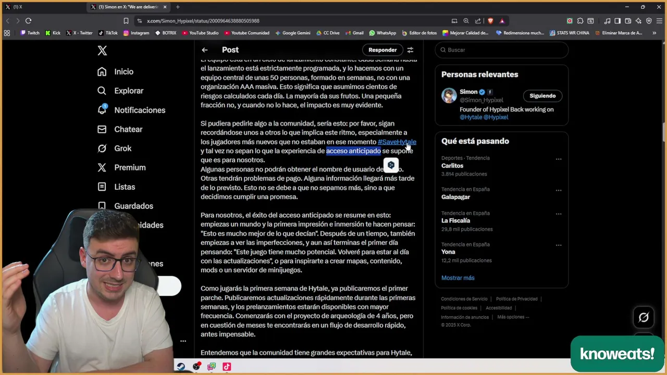Open Twitch bookmark
This screenshot has width=667, height=375.
tap(30, 33)
